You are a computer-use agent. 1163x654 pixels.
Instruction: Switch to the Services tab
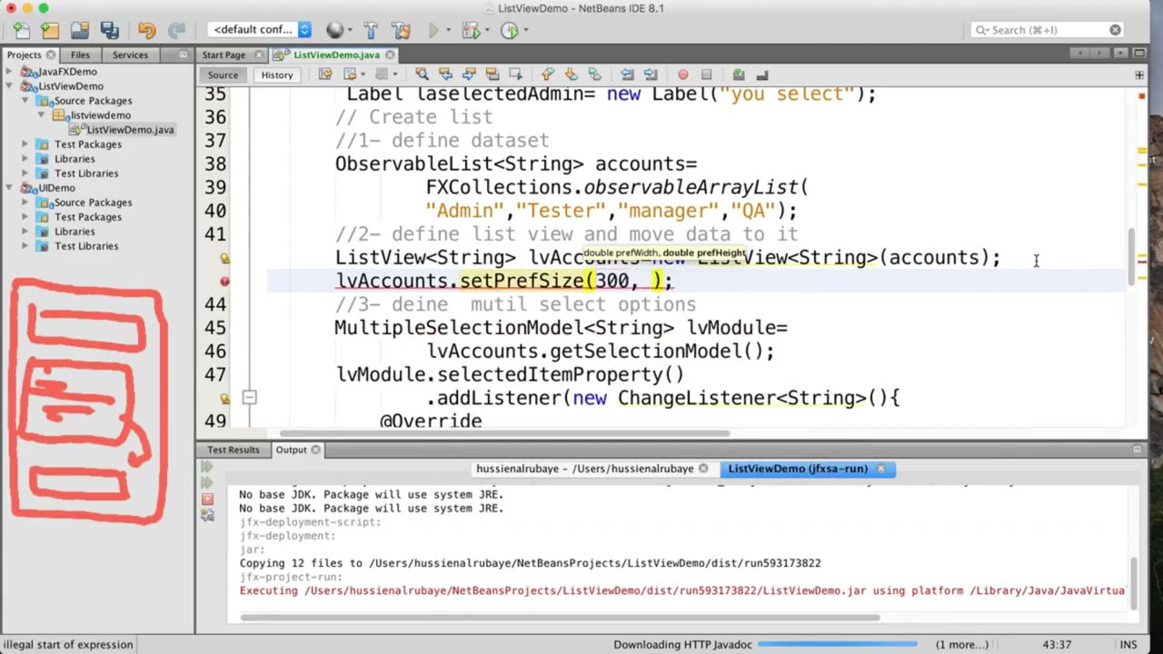130,54
